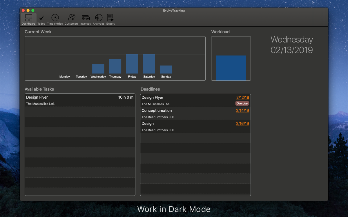
Task: Click the Saturday bar in weekly chart
Action: coord(149,64)
